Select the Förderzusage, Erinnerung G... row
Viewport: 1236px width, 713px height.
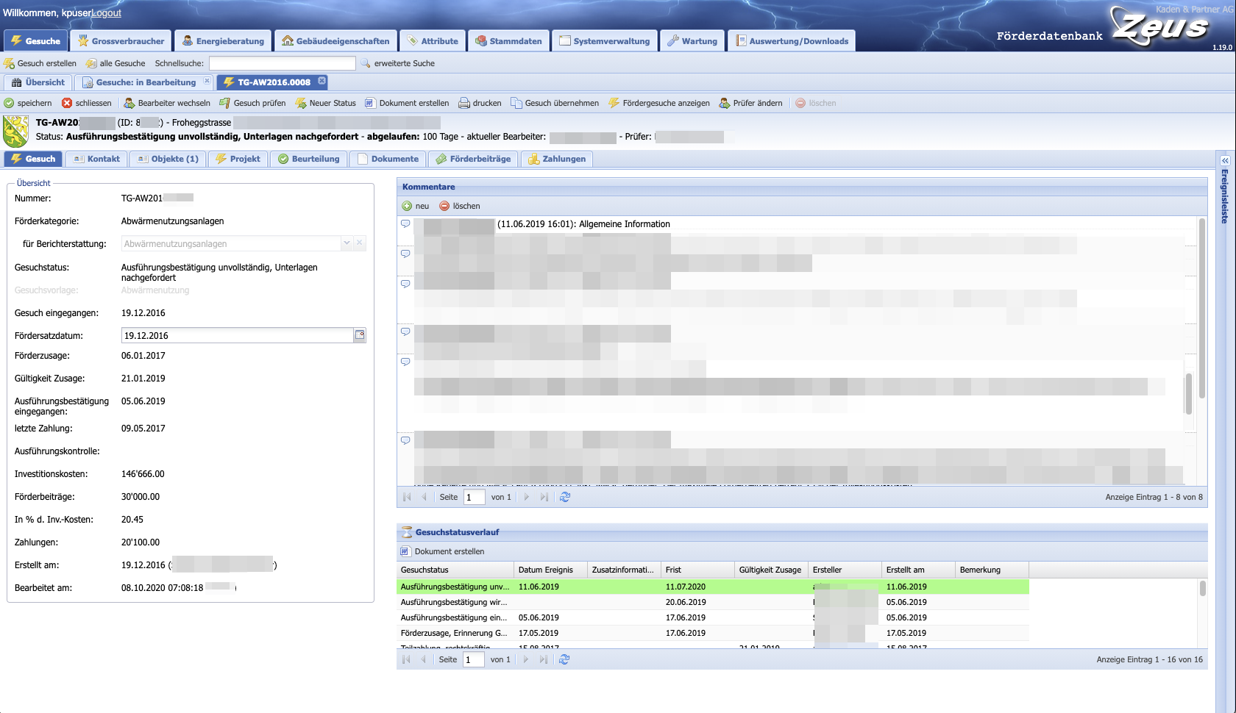pos(712,633)
